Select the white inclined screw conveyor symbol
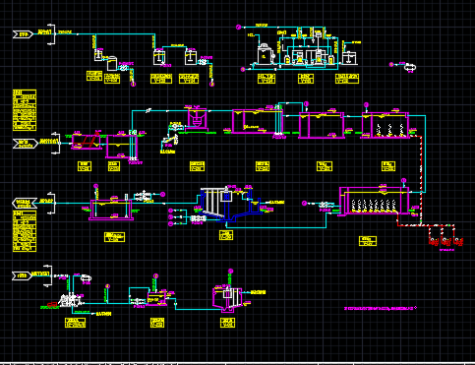This screenshot has height=365, width=475. [x=170, y=140]
